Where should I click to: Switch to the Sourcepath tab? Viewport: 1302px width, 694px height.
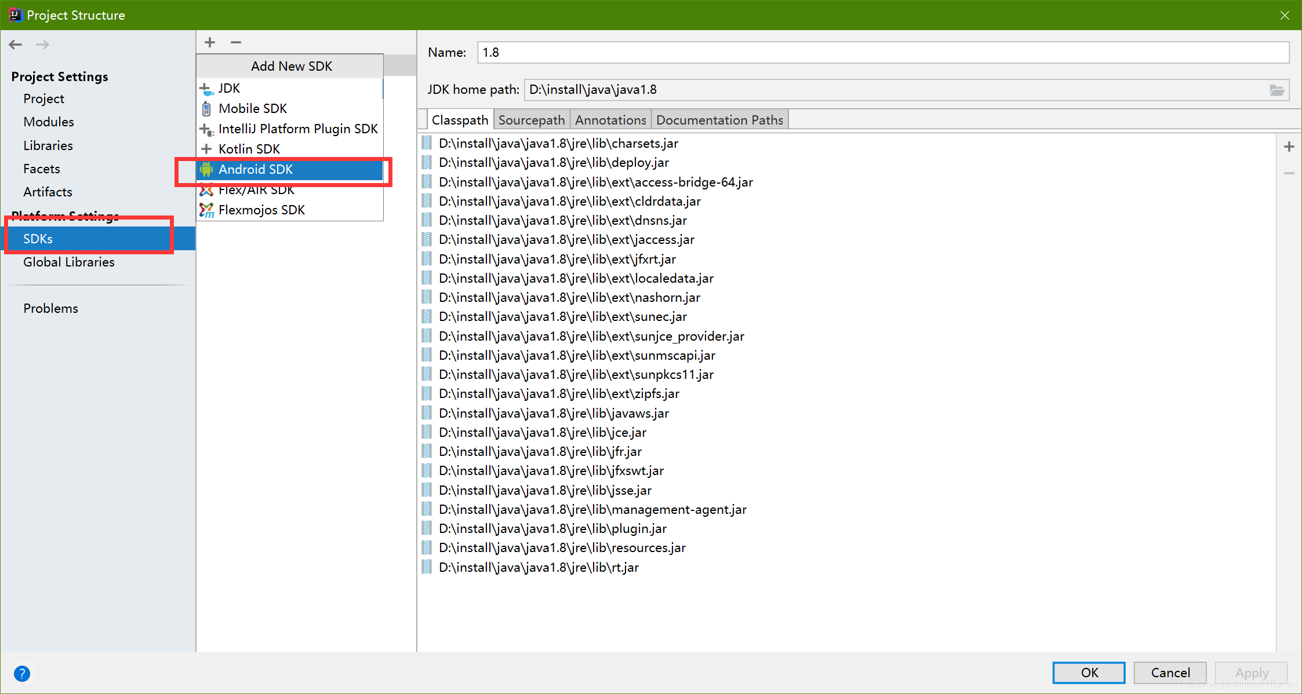point(532,120)
